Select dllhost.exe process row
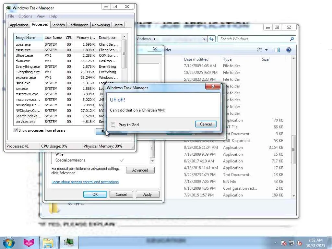 [67, 55]
